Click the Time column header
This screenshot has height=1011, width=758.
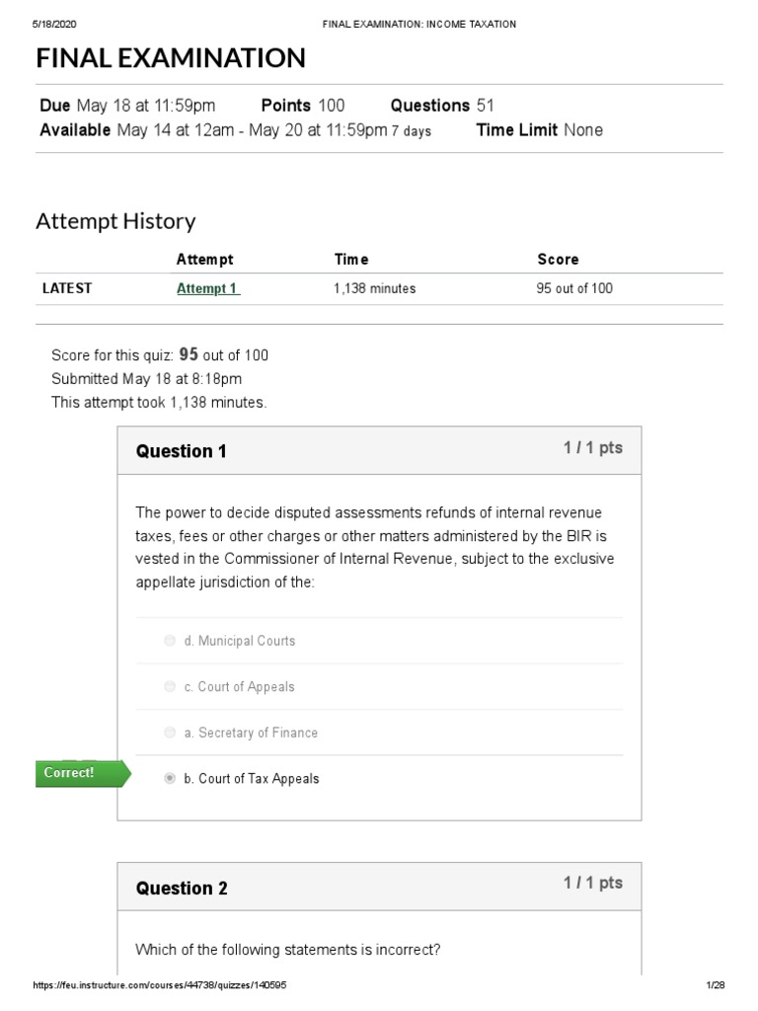(x=351, y=260)
